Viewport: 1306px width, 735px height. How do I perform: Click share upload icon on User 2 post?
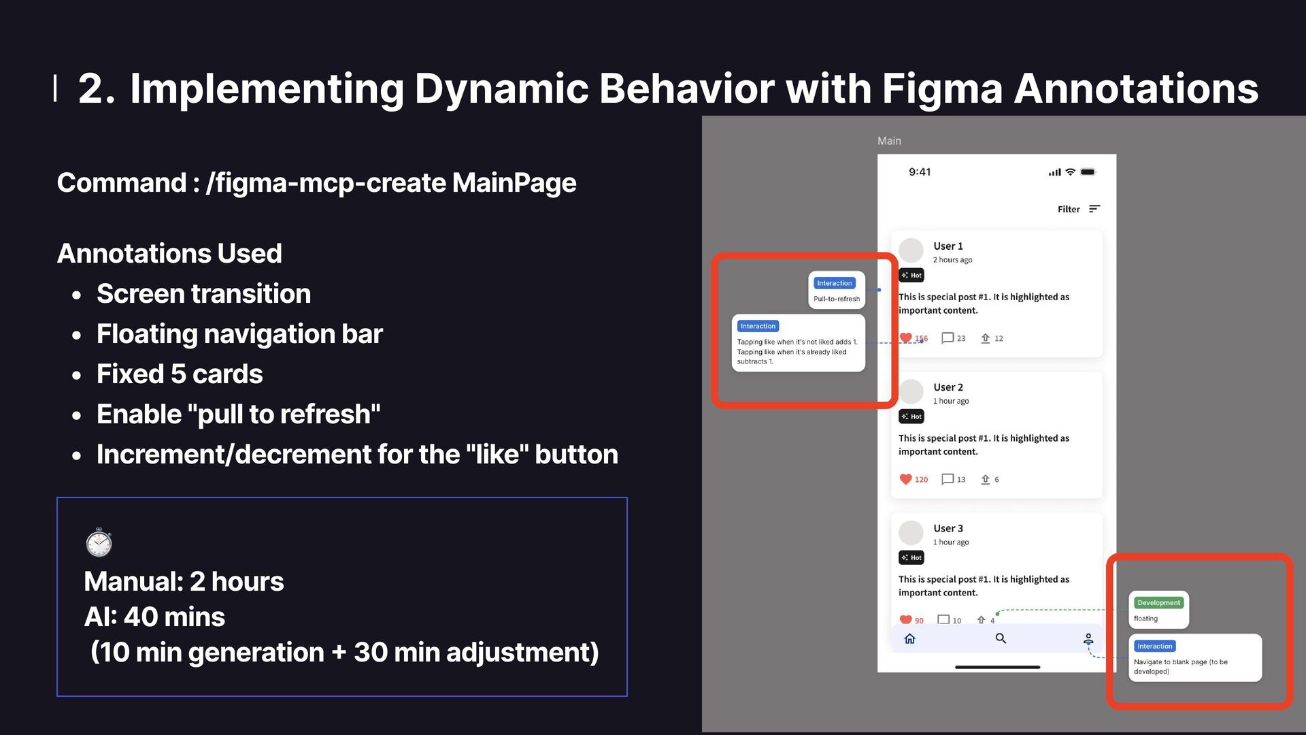985,479
